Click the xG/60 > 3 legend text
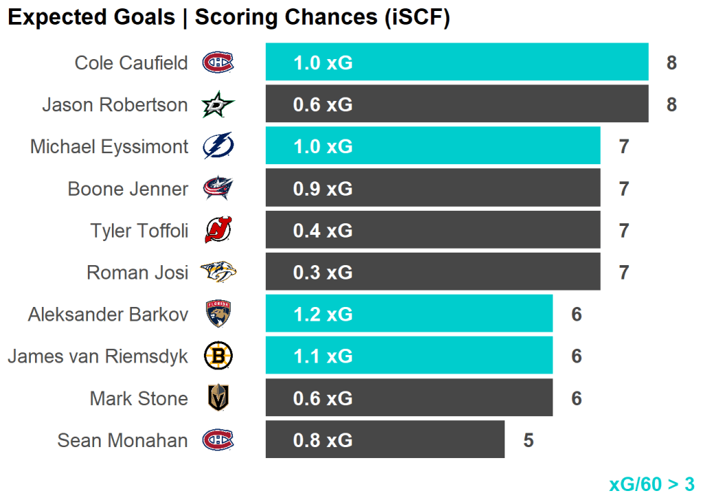This screenshot has height=502, width=703. (652, 484)
